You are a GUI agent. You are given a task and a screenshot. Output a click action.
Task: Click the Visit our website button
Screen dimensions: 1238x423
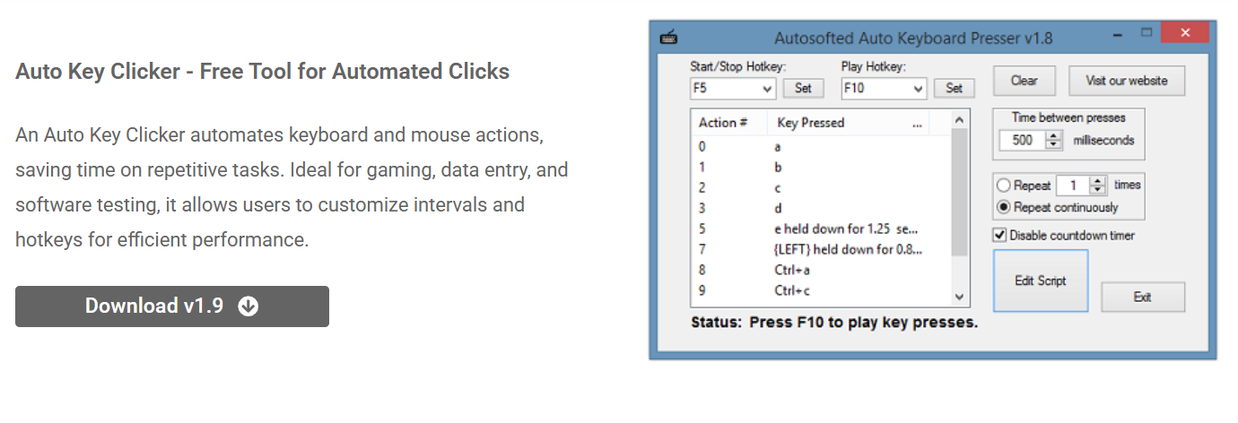[x=1127, y=81]
